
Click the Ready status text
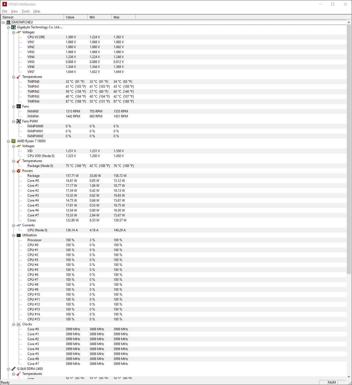tap(5, 382)
